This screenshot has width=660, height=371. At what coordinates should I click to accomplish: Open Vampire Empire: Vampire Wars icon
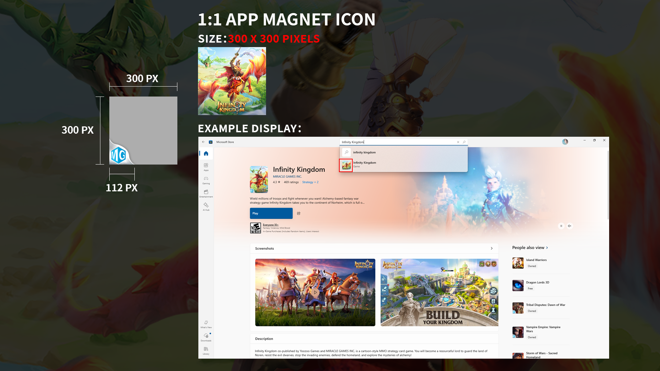(518, 332)
